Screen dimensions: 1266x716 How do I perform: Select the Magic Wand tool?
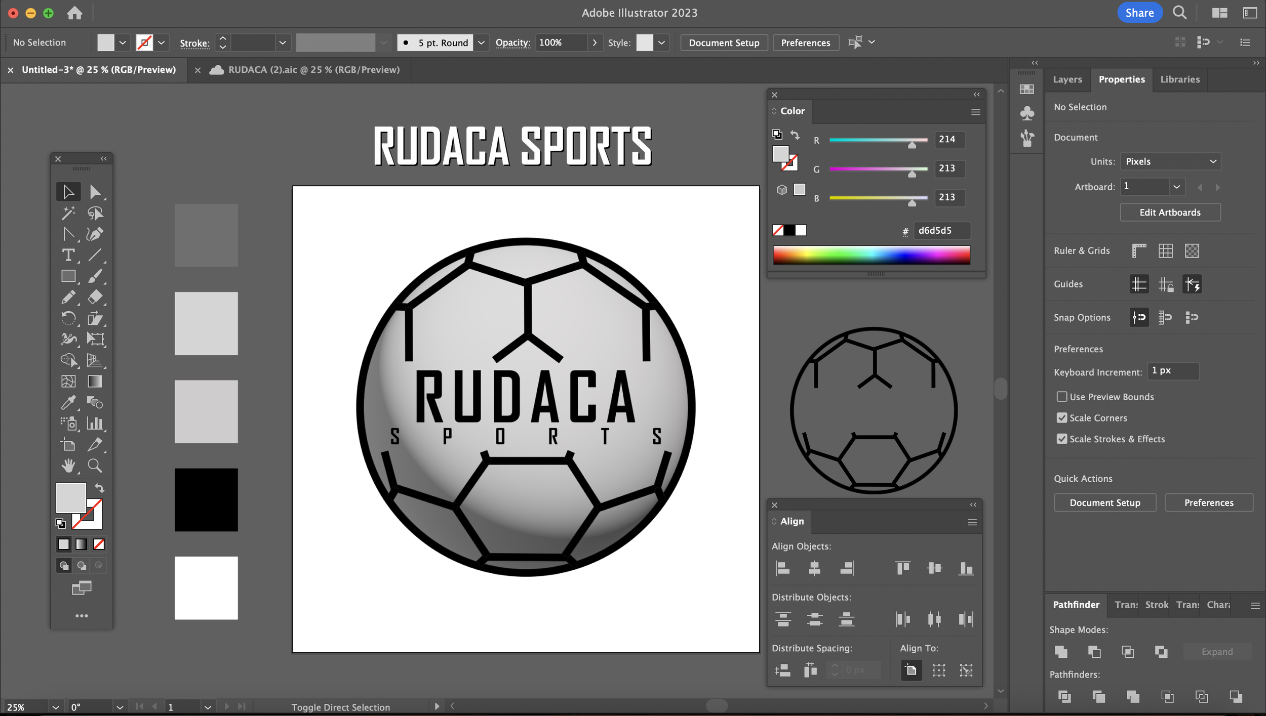coord(68,213)
